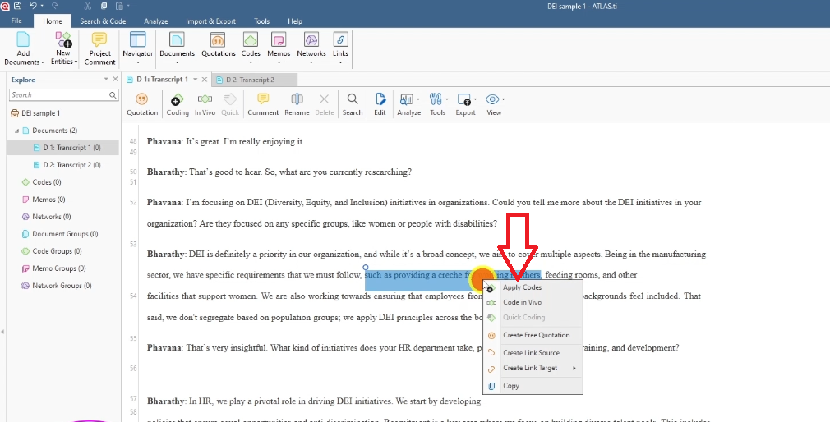Click the Undo icon in title bar

(34, 7)
